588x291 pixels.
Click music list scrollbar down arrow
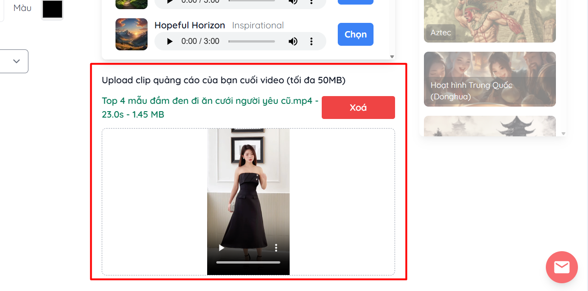[392, 57]
